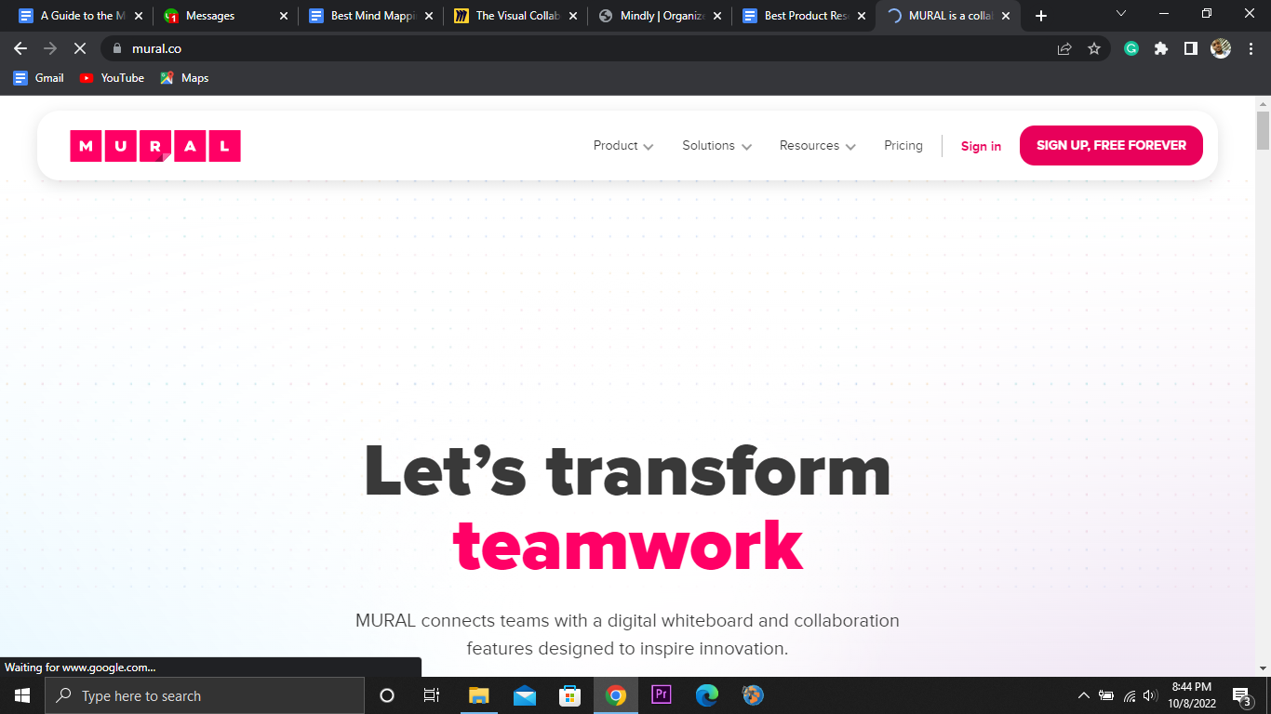Open the Extensions puzzle menu

click(x=1161, y=48)
